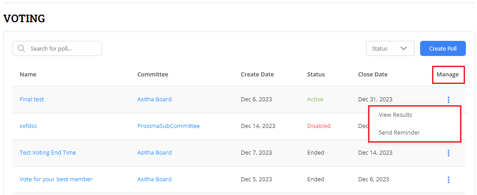This screenshot has height=195, width=477.
Task: Expand the Status filter dropdown
Action: click(x=390, y=48)
